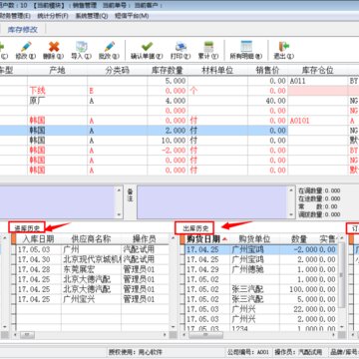Click the 进库历史 horizontal scrollbar thumb
This screenshot has height=359, width=359.
(x=27, y=335)
